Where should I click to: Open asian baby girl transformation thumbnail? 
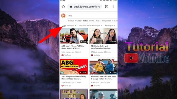pos(103,36)
